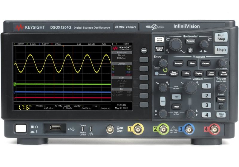Open the Trigger menu key

tap(221, 99)
